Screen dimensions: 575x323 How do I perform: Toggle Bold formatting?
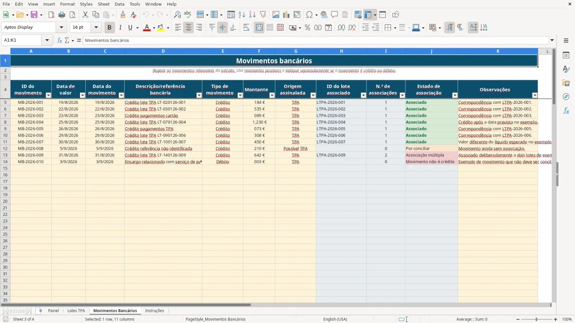coord(110,28)
